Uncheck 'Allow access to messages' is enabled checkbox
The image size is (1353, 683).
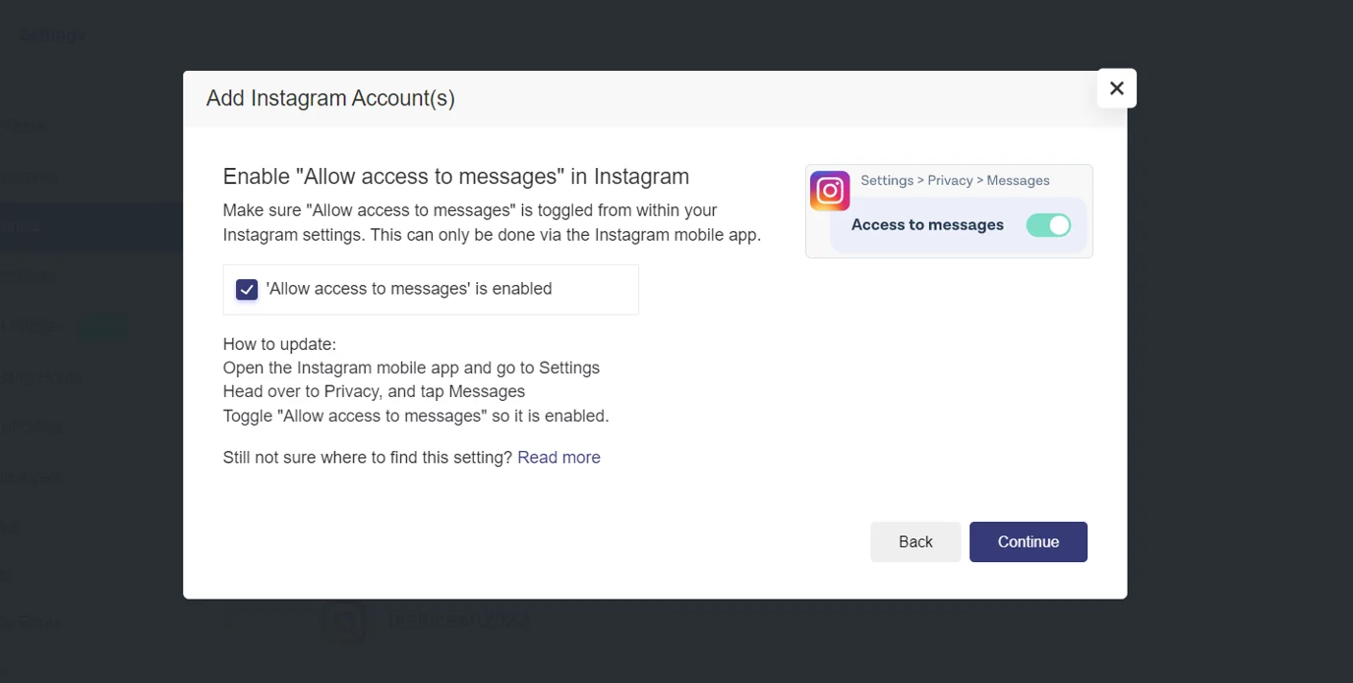tap(247, 289)
